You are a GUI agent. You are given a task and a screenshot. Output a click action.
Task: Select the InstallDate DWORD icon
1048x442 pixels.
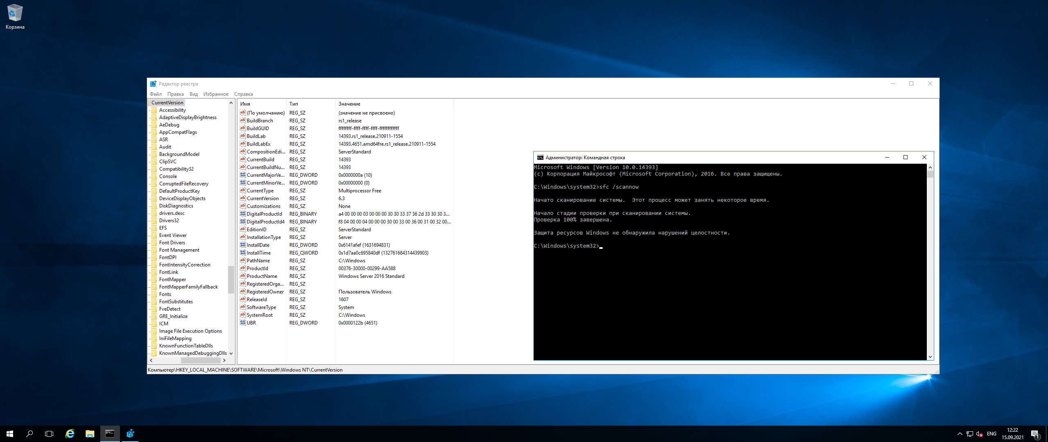click(x=243, y=245)
